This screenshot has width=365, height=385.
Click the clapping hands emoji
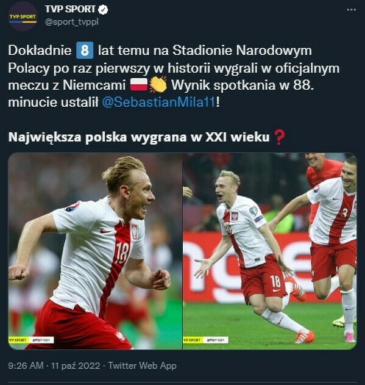(158, 84)
